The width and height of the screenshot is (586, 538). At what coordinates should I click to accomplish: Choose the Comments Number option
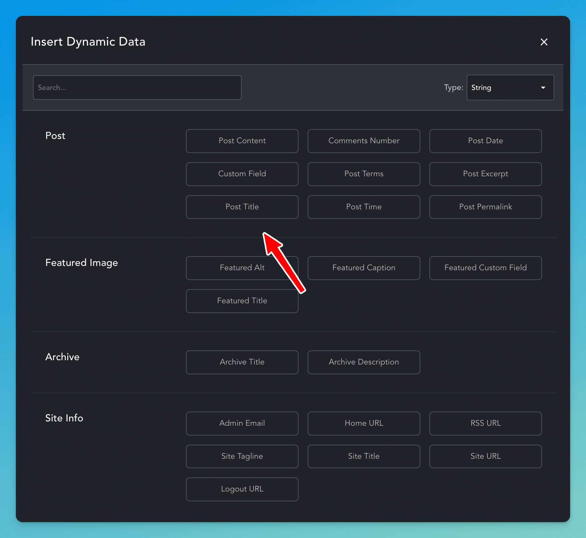(x=364, y=141)
